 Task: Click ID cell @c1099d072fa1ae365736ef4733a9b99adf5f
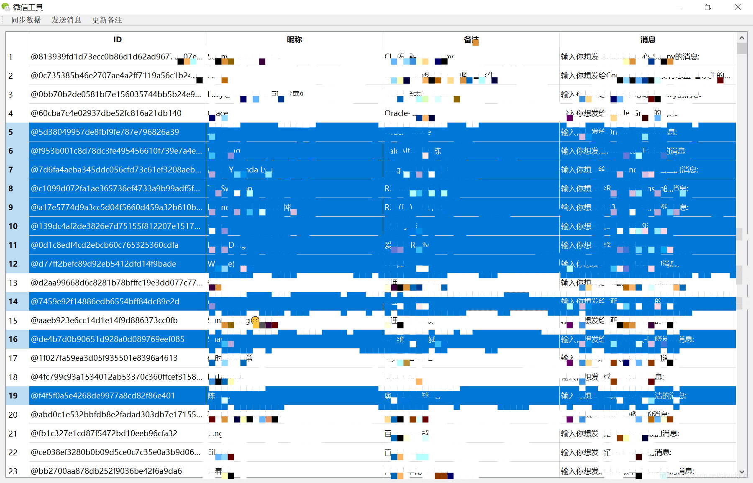(x=118, y=188)
